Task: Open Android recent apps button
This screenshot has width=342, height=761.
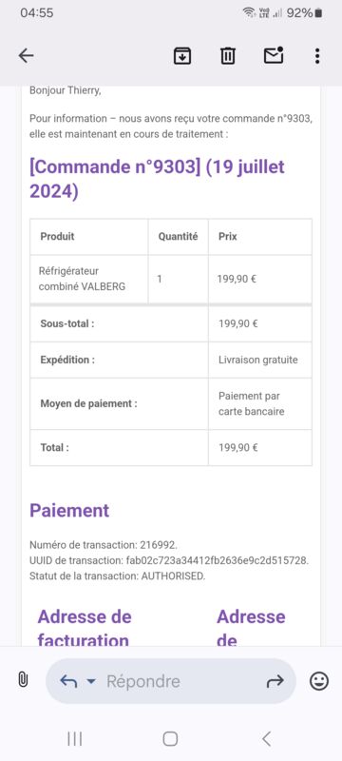Action: tap(75, 739)
